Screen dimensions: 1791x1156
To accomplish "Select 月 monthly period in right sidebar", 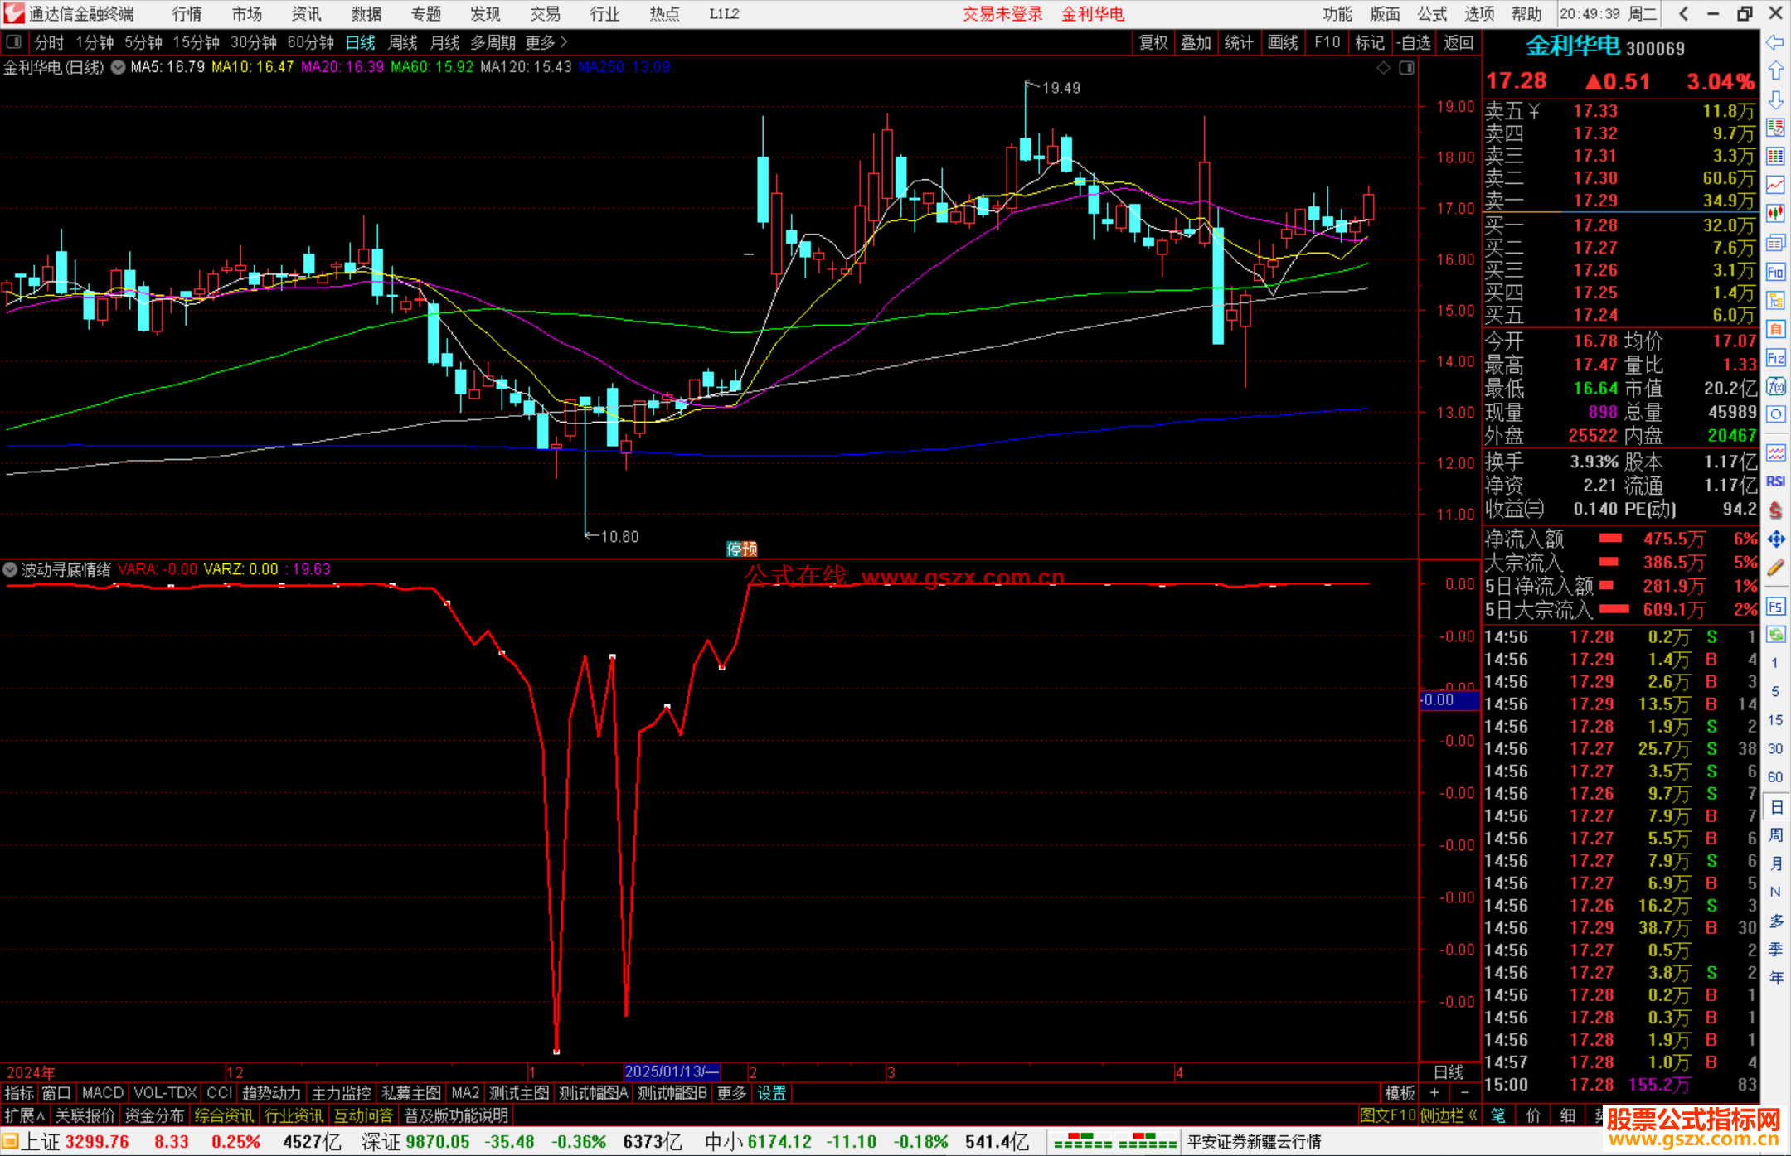I will [x=1775, y=863].
